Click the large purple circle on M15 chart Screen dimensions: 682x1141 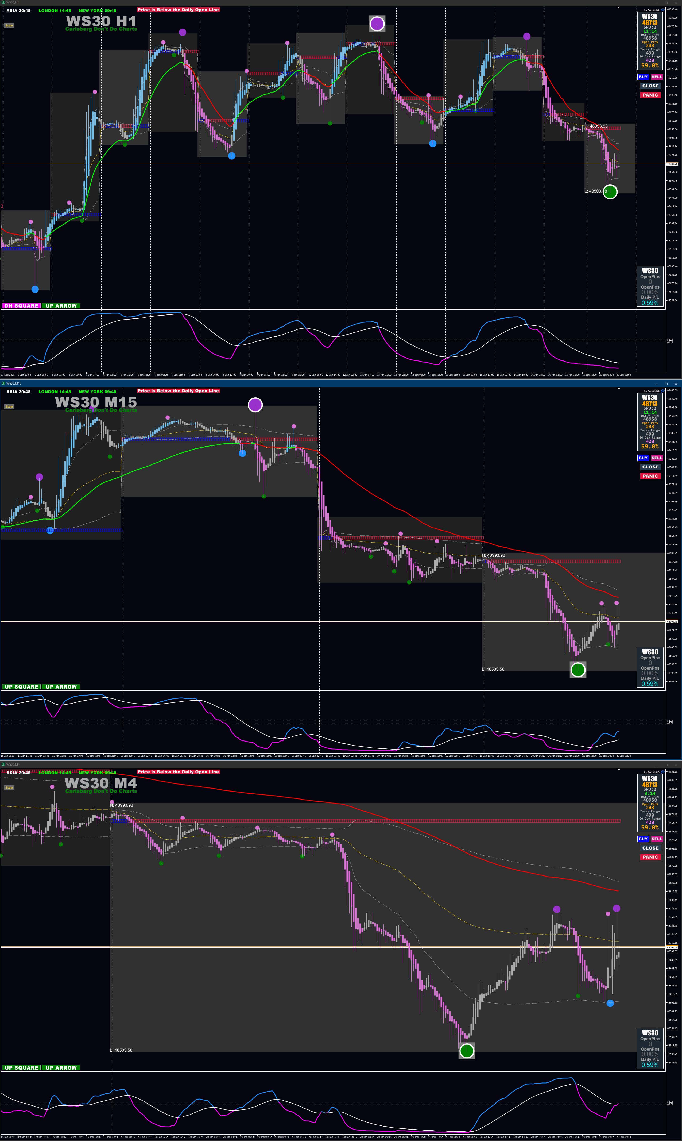(x=255, y=405)
